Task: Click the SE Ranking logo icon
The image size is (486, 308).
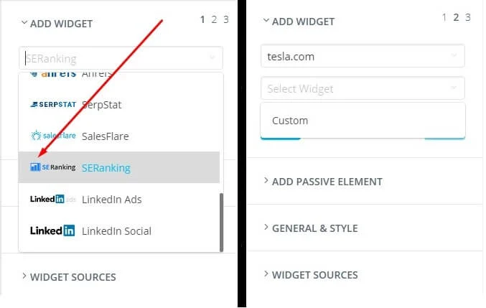Action: click(53, 167)
